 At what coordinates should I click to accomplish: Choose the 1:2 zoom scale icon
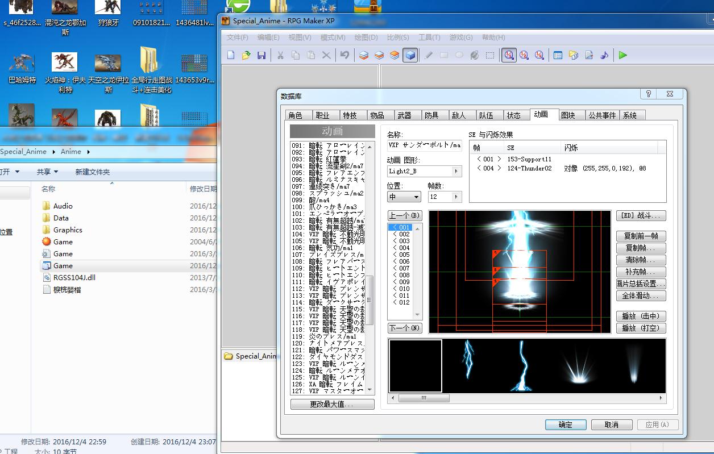(x=524, y=55)
